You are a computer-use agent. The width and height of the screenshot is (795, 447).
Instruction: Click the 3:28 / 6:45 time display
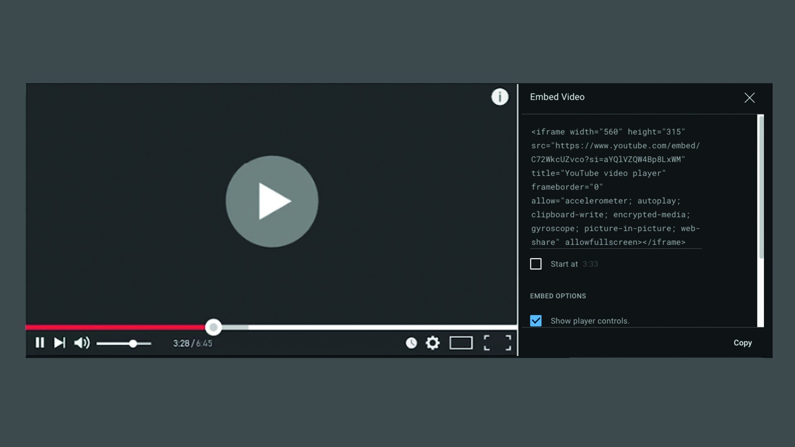click(193, 344)
